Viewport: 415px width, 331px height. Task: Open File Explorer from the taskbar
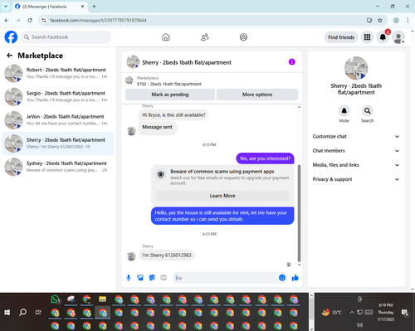(x=103, y=299)
